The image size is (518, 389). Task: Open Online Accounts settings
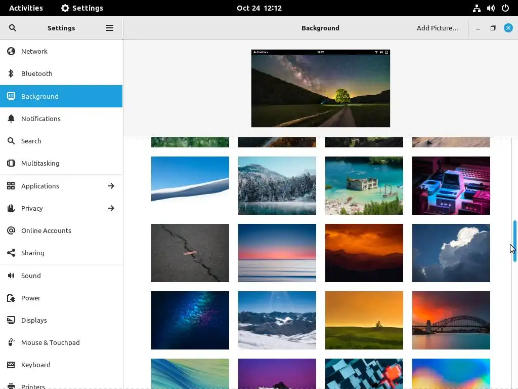[61, 230]
